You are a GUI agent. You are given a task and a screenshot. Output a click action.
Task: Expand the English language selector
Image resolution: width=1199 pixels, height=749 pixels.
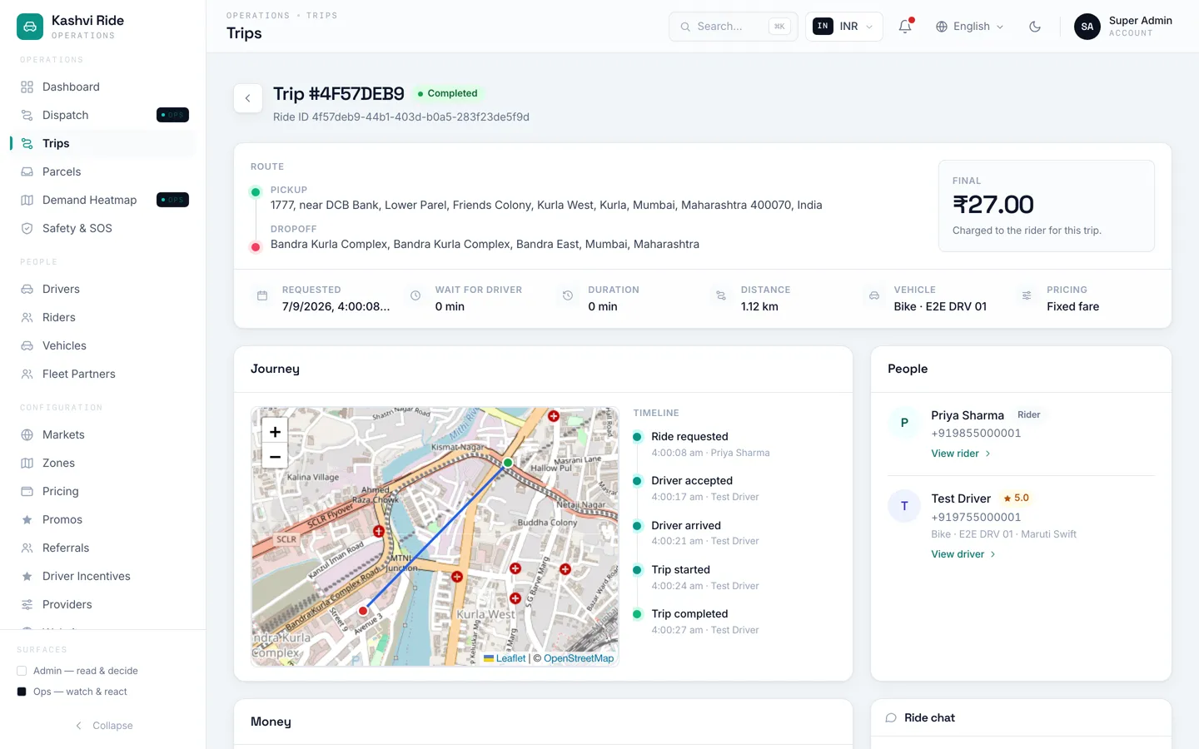pos(970,27)
